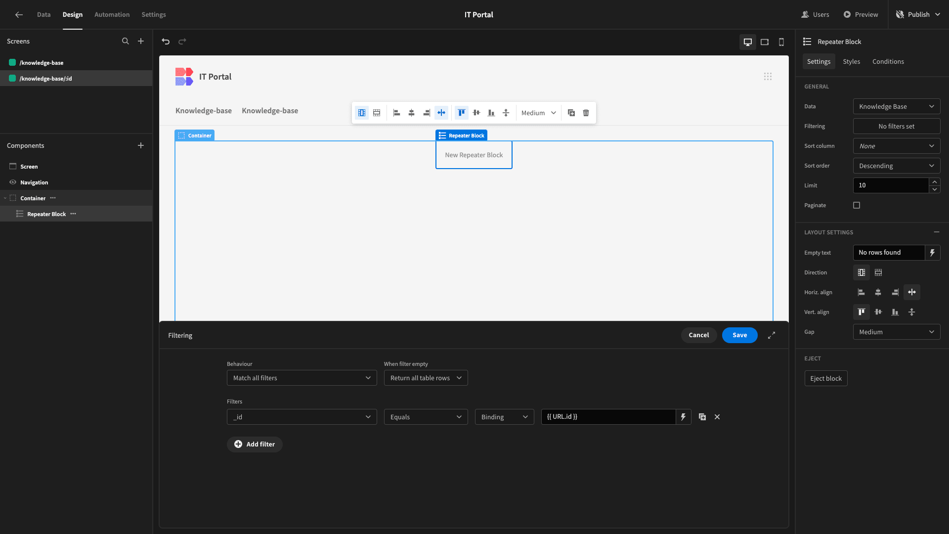
Task: Click the delete block trash icon
Action: pos(586,113)
